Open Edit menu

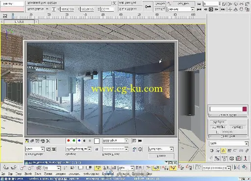[10, 174]
